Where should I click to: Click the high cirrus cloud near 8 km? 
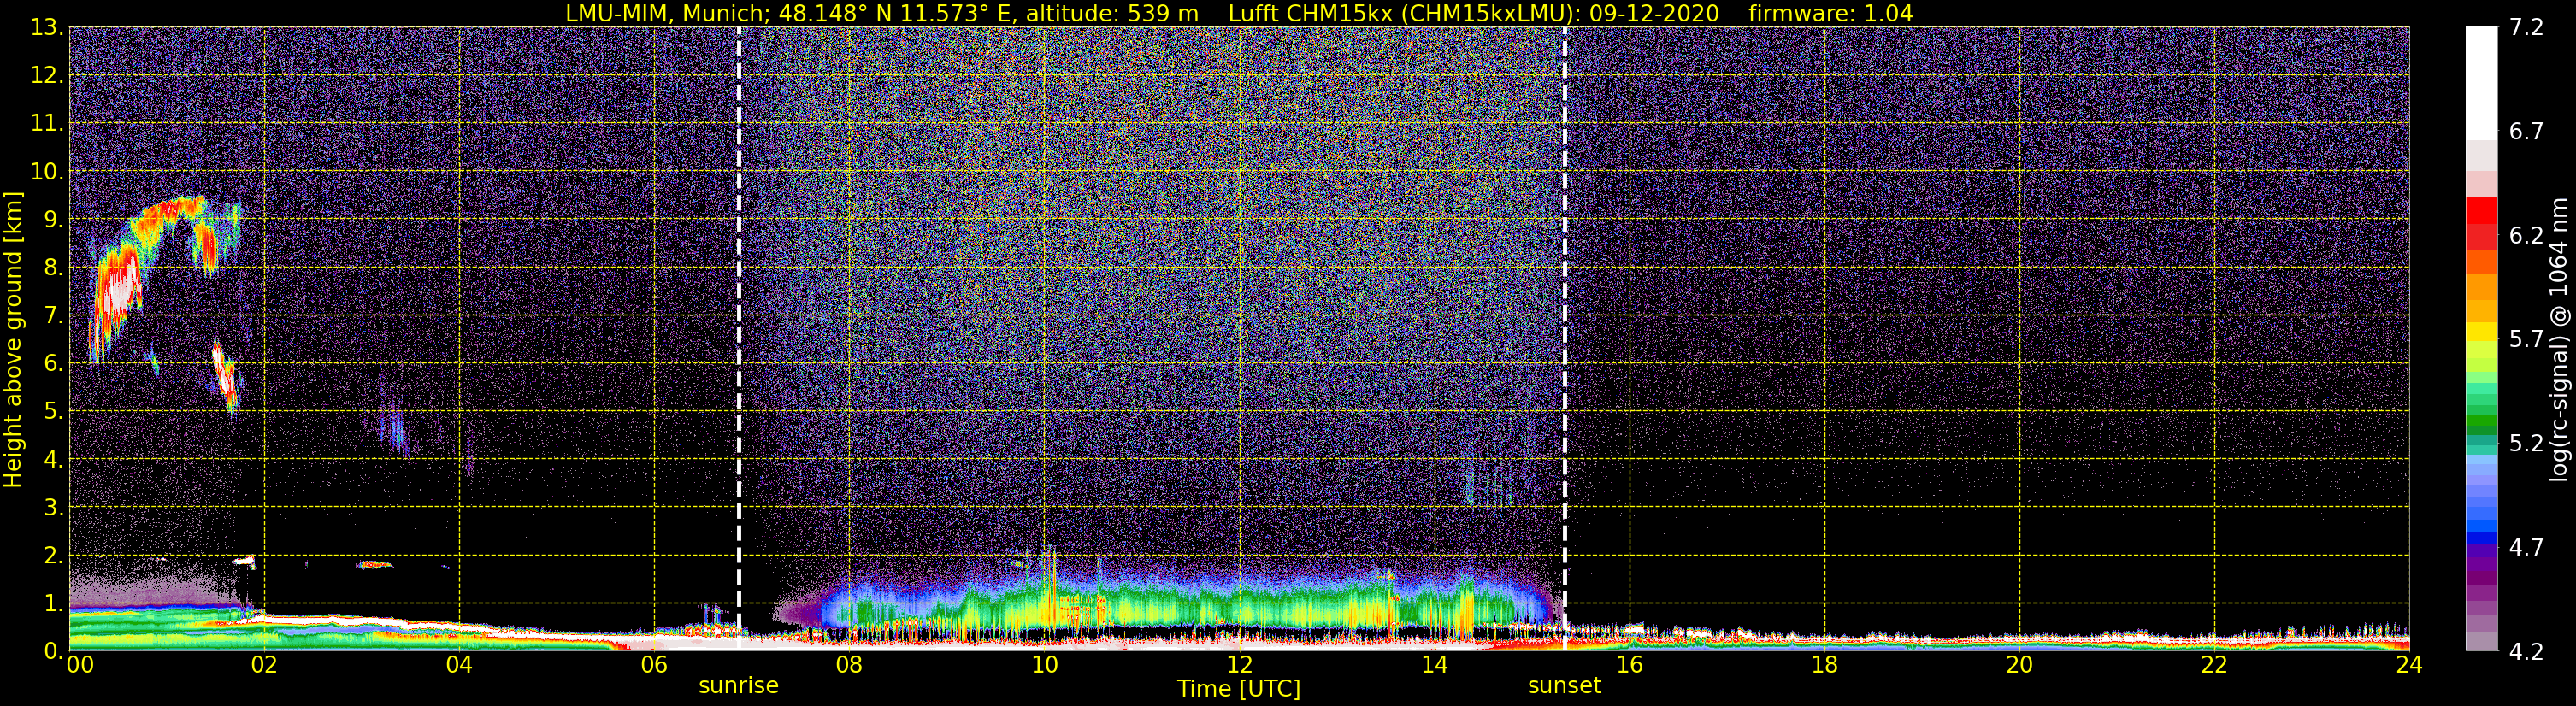120,285
